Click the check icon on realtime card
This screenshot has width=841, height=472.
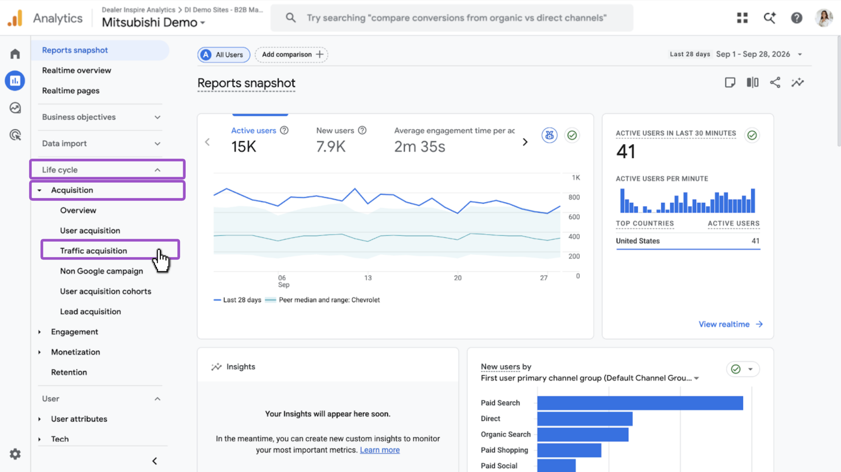point(752,135)
